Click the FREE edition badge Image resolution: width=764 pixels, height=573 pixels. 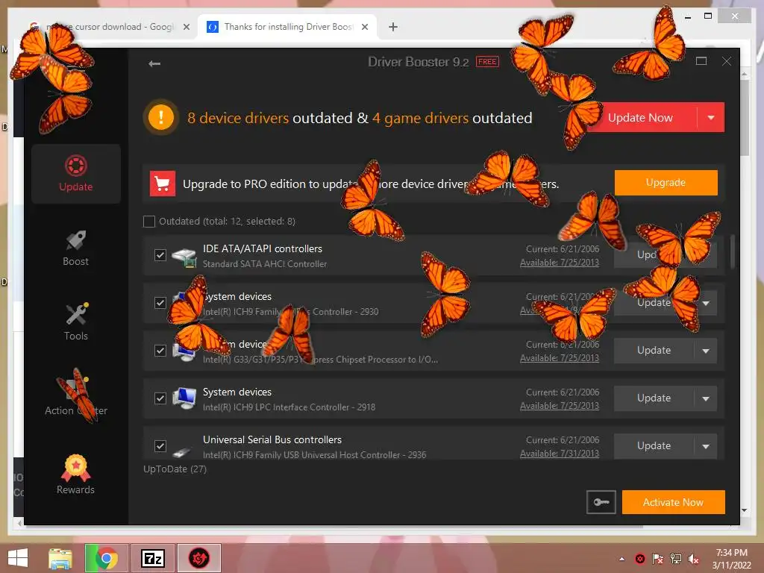click(487, 62)
